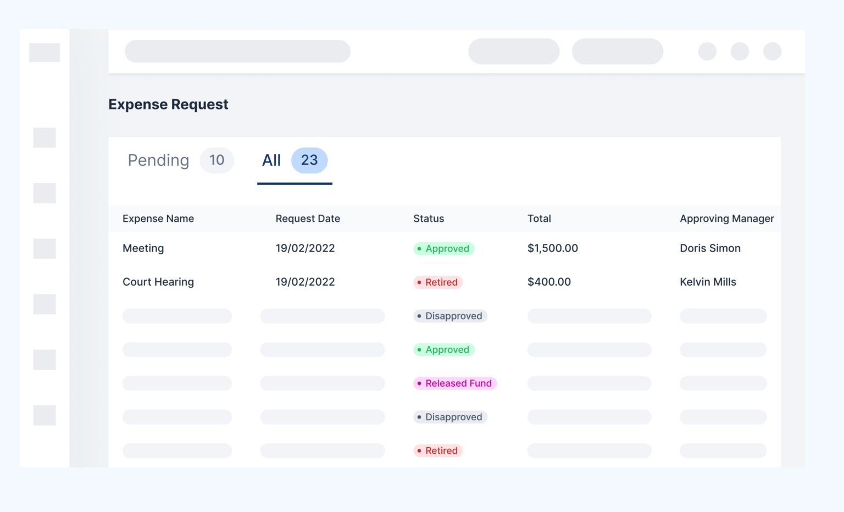This screenshot has height=512, width=844.
Task: Sort by the Request Date column header
Action: click(x=308, y=219)
